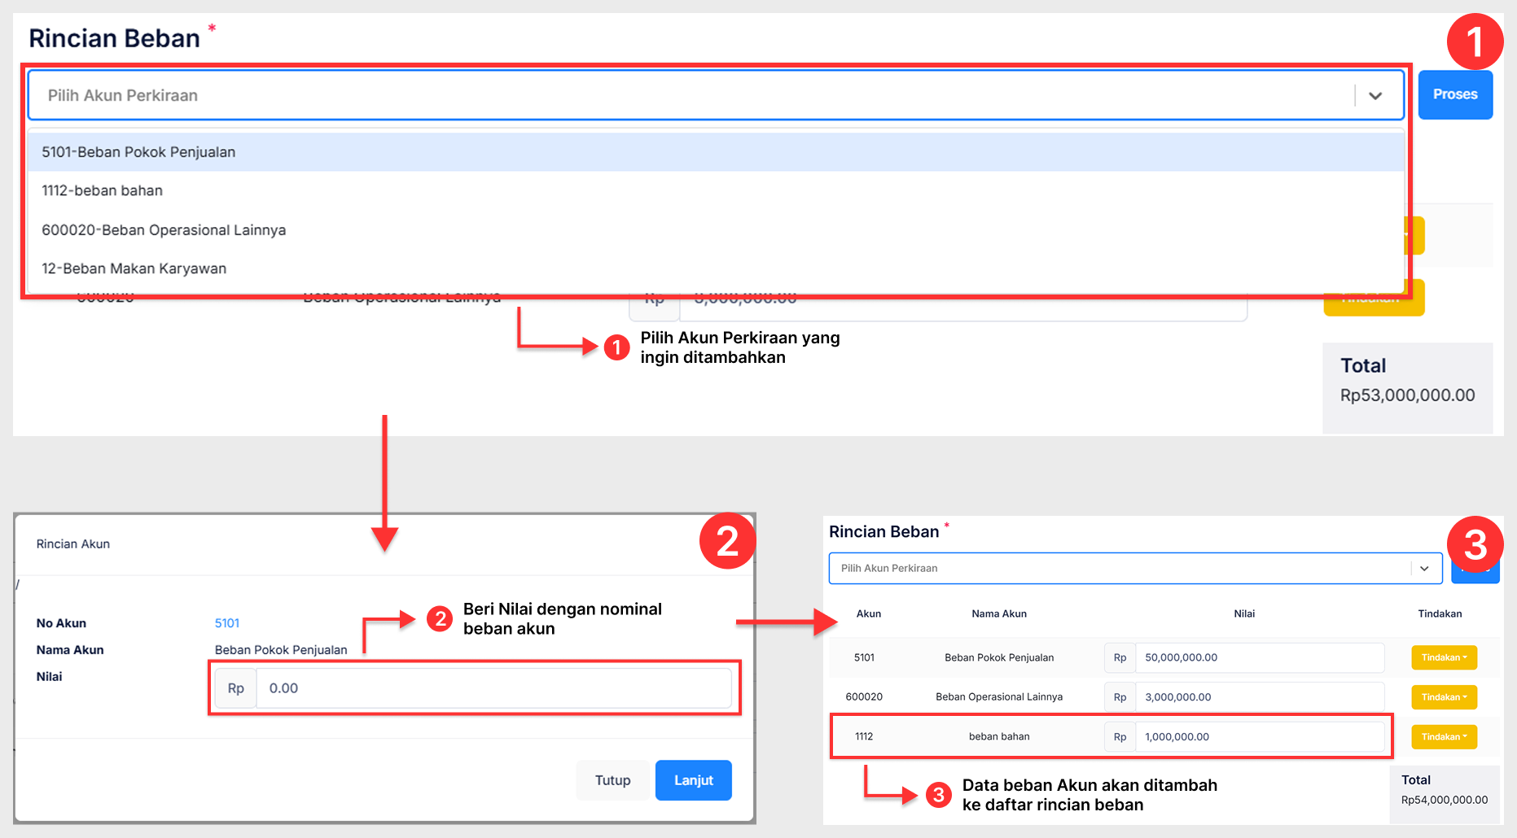1517x838 pixels.
Task: Select 600020-Beban Operasional Lainnya option
Action: click(164, 230)
